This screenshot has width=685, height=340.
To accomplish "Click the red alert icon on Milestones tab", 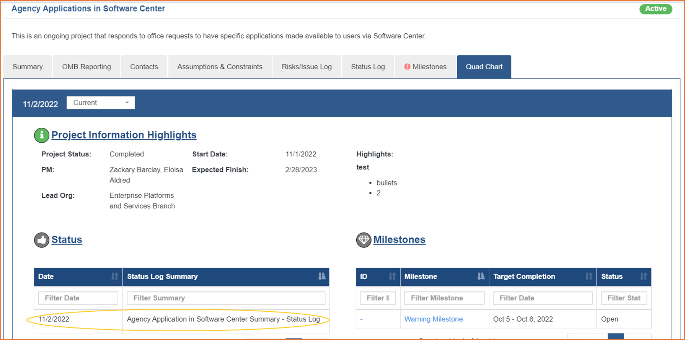I will [407, 67].
